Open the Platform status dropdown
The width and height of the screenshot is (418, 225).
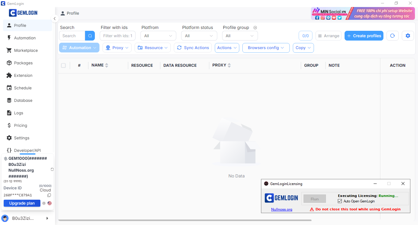tap(199, 36)
